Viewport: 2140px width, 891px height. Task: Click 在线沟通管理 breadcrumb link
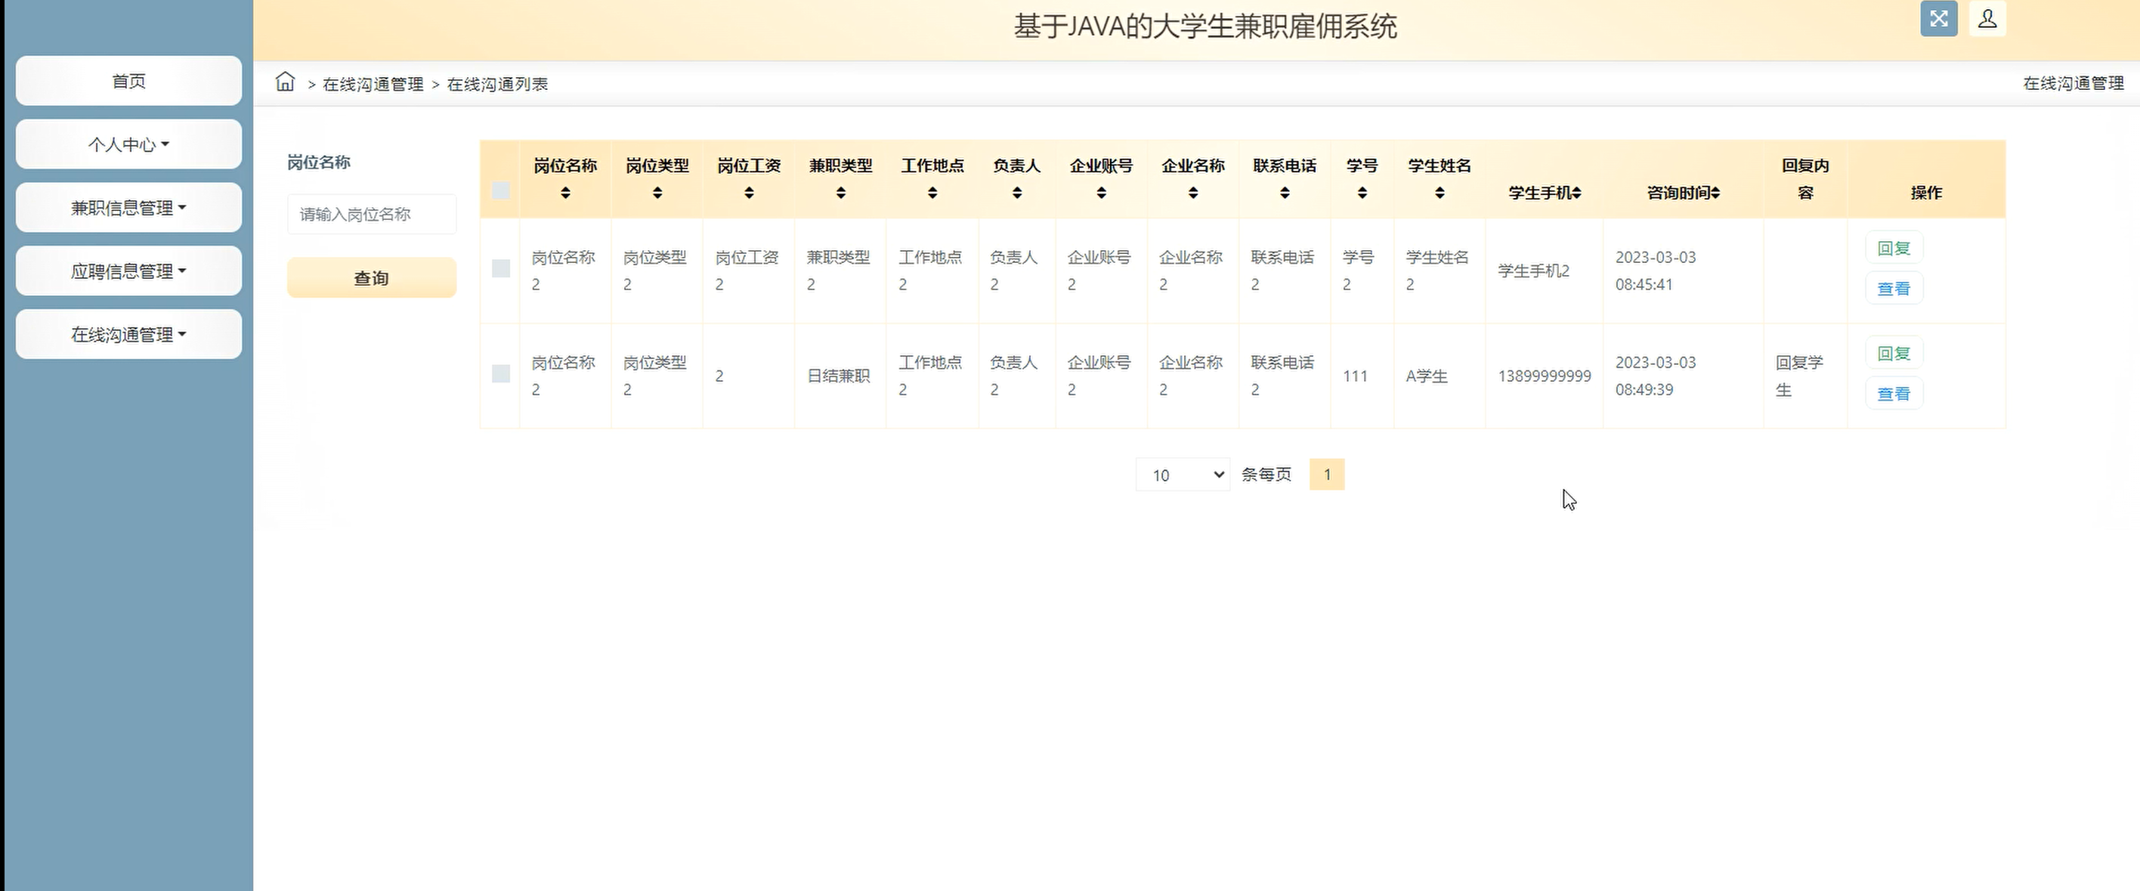click(x=373, y=84)
